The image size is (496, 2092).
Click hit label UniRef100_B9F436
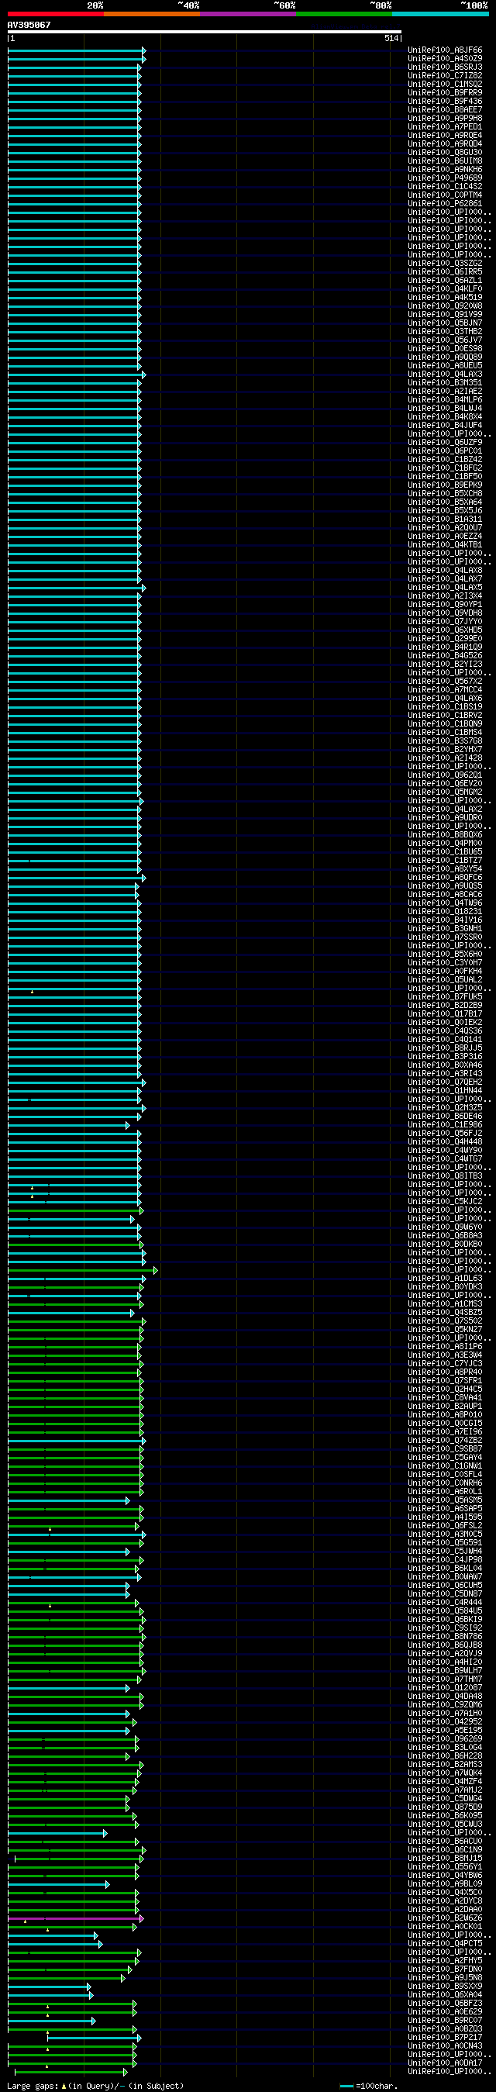click(x=445, y=102)
